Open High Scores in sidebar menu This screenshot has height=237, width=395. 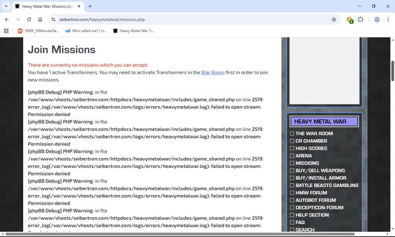(x=311, y=148)
